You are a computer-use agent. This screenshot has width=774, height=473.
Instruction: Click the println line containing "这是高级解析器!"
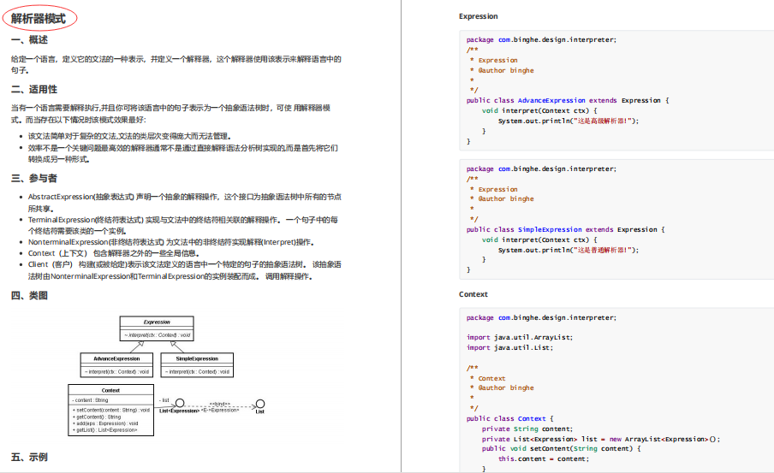point(569,121)
